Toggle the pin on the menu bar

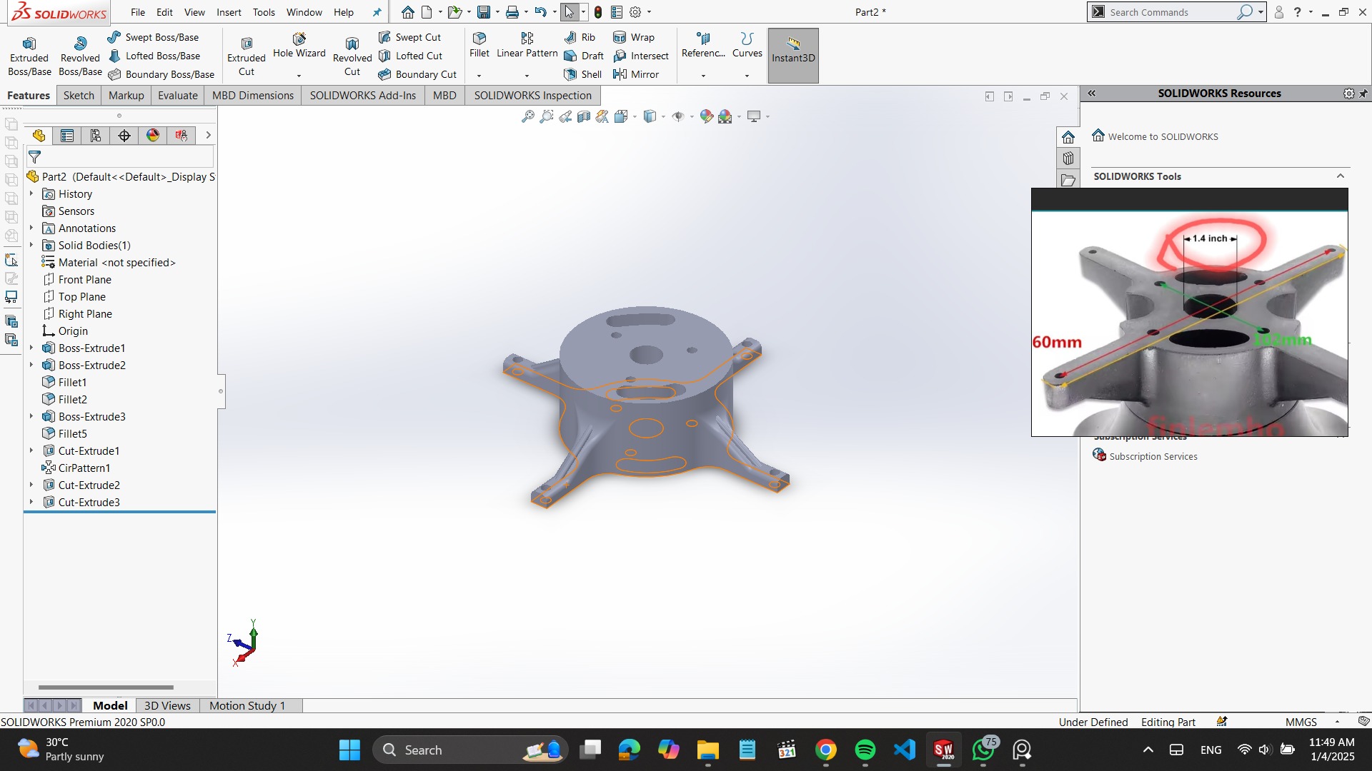(x=377, y=12)
